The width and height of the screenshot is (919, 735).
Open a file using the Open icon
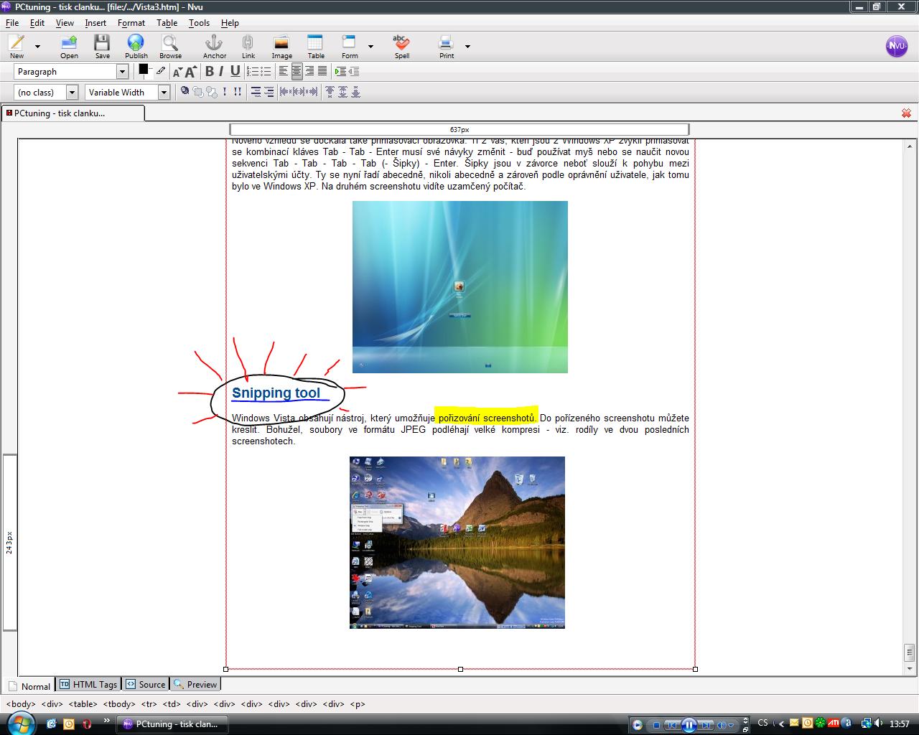pos(69,46)
